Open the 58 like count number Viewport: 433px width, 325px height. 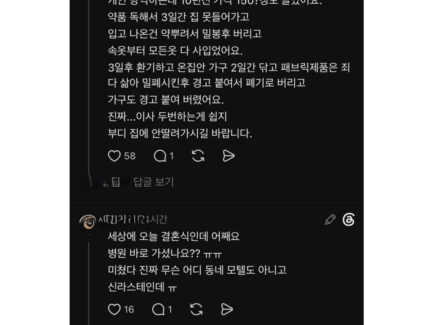(x=130, y=156)
